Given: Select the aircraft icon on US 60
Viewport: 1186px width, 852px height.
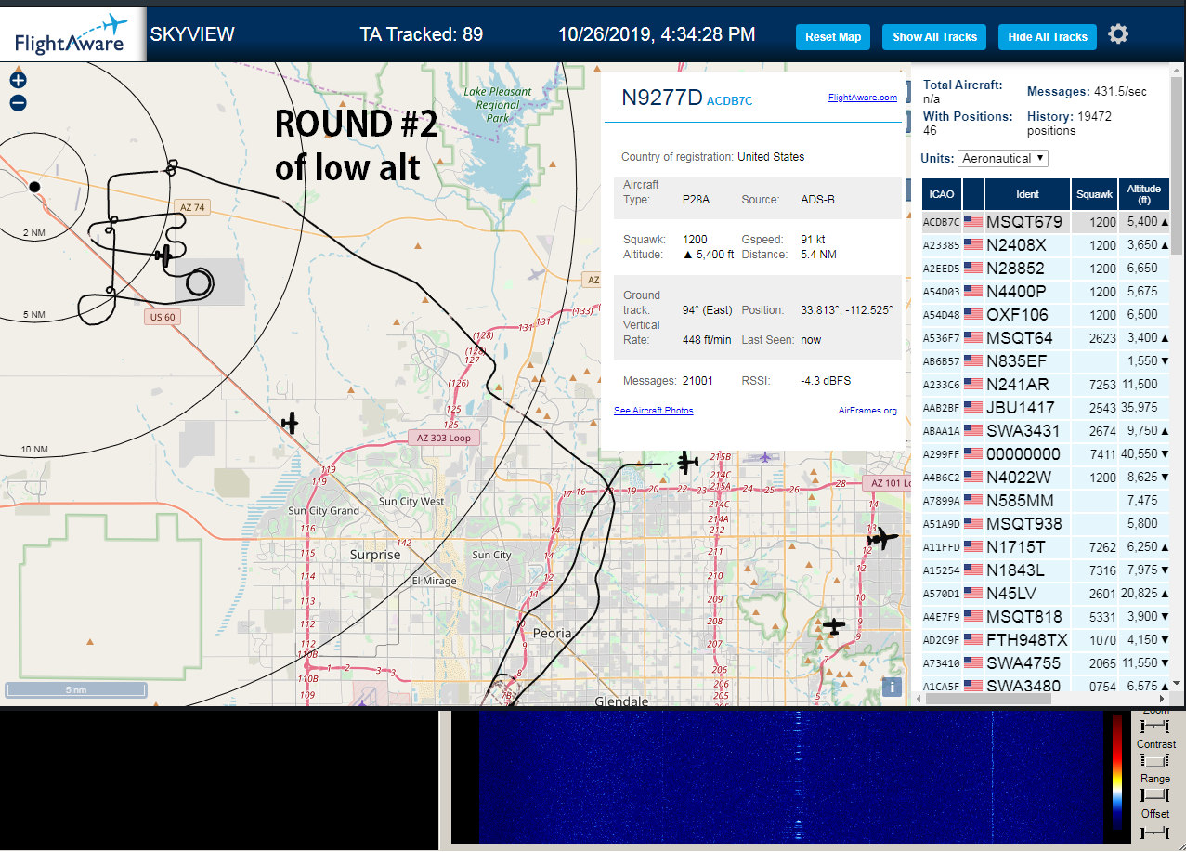Looking at the screenshot, I should [291, 424].
